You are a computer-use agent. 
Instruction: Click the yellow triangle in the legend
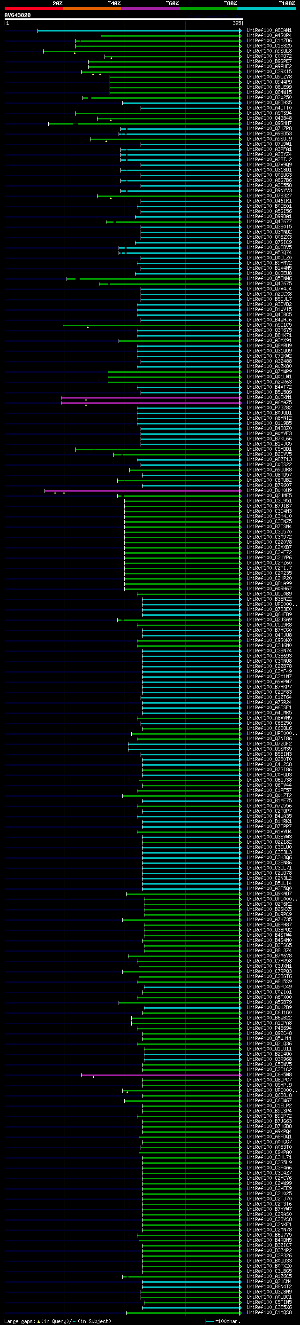coord(38,1321)
